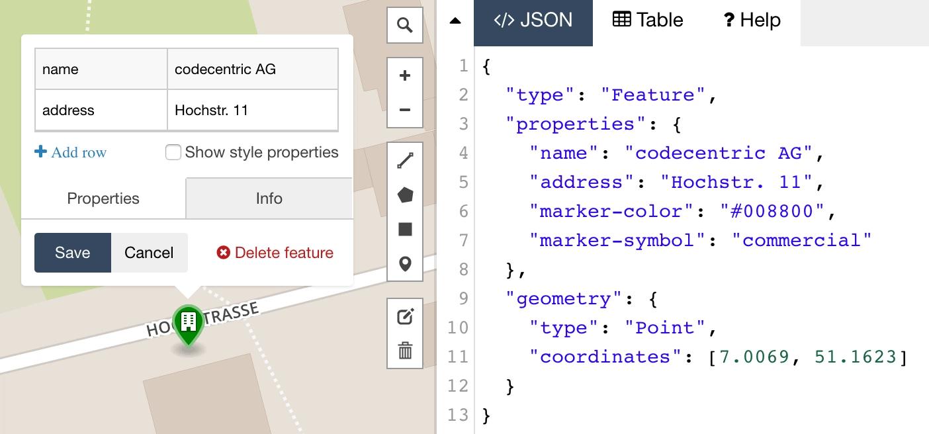
Task: Collapse the panel with the up arrow
Action: (x=455, y=21)
